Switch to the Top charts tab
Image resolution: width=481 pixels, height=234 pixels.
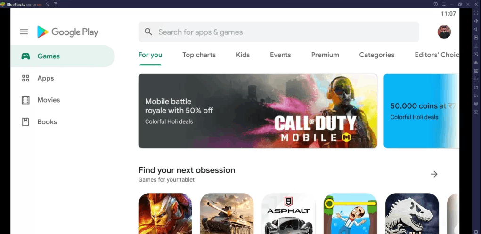pyautogui.click(x=199, y=55)
